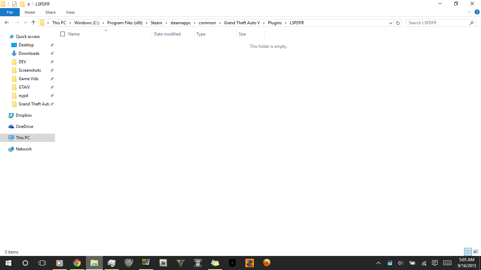Click the File Explorer taskbar icon
Viewport: 481px width, 270px height.
(x=94, y=263)
